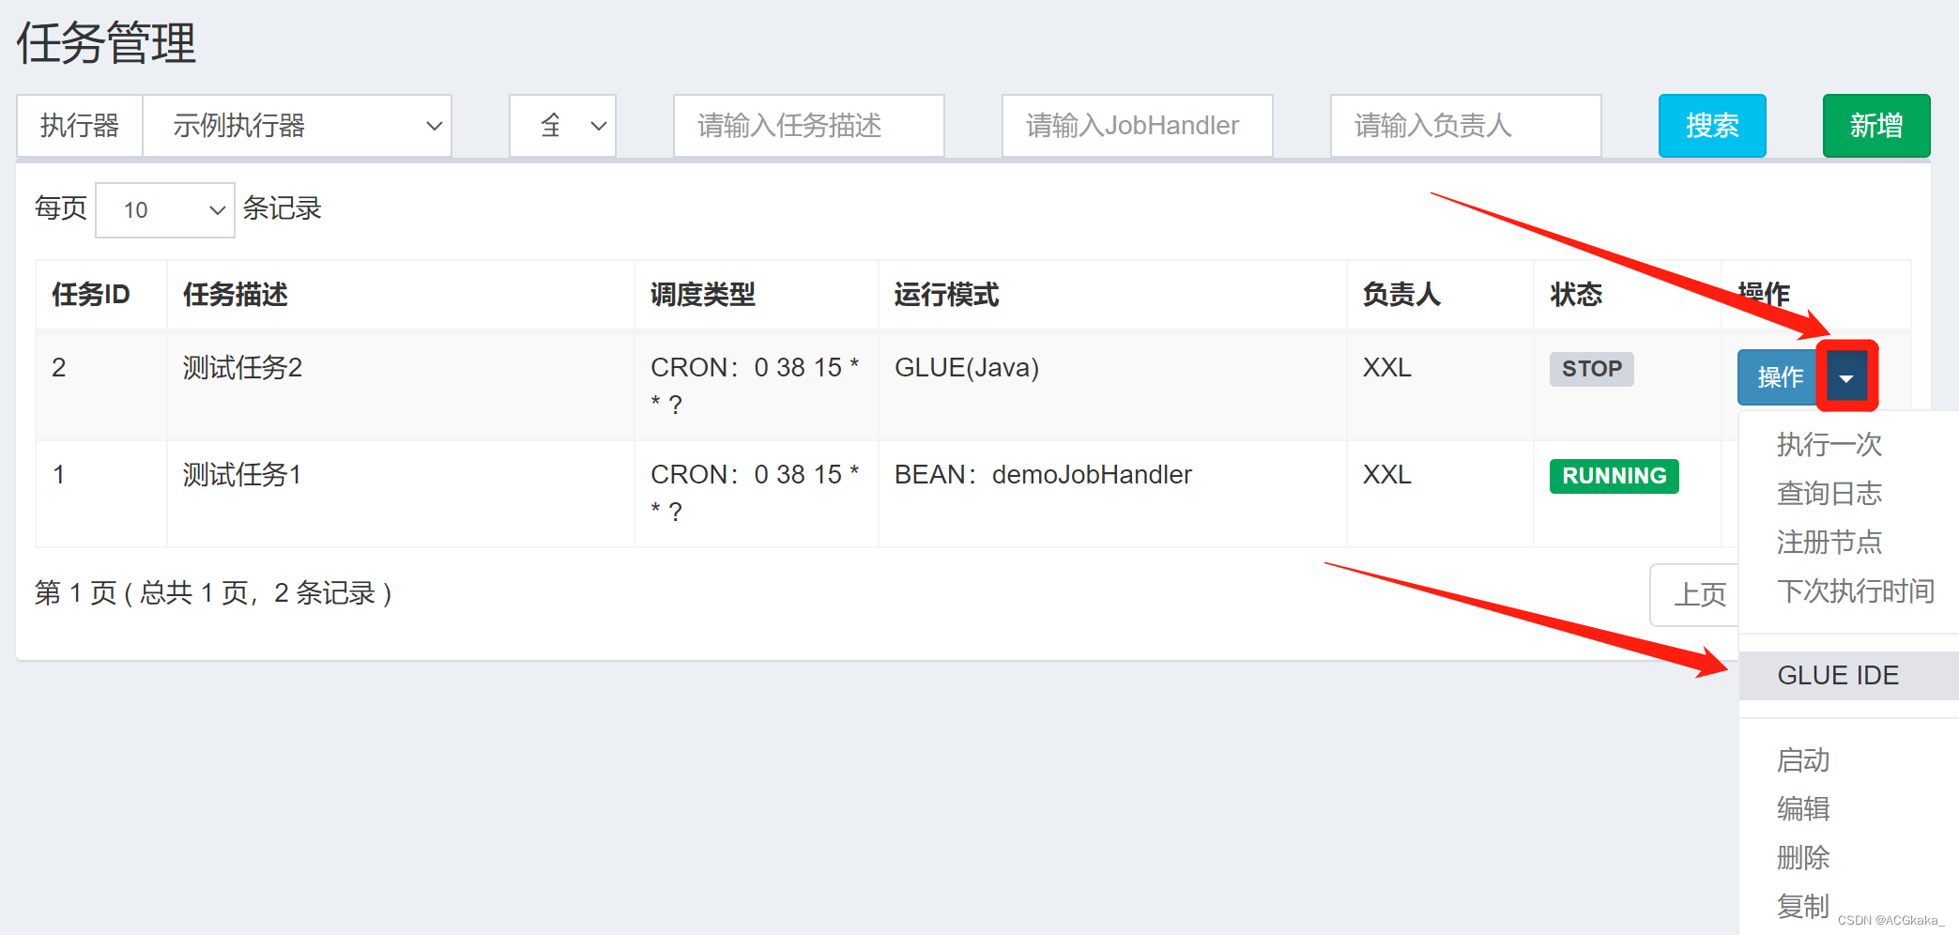
Task: Select 执行一次 from the dropdown menu
Action: (1829, 445)
